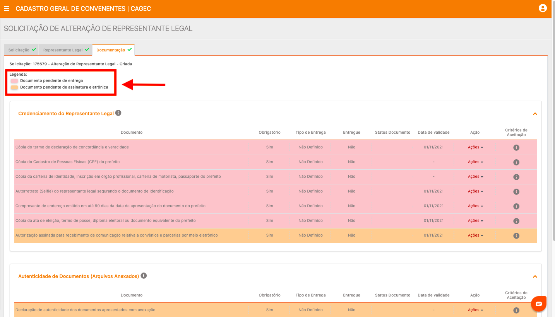This screenshot has height=317, width=555.
Task: Open Ações dropdown for carteira de identidade row
Action: point(475,177)
